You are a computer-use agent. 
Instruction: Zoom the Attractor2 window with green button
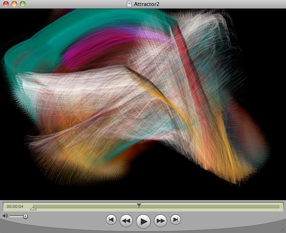(x=23, y=4)
